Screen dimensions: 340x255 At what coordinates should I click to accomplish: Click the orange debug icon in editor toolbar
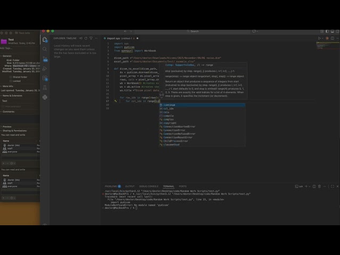click(327, 38)
